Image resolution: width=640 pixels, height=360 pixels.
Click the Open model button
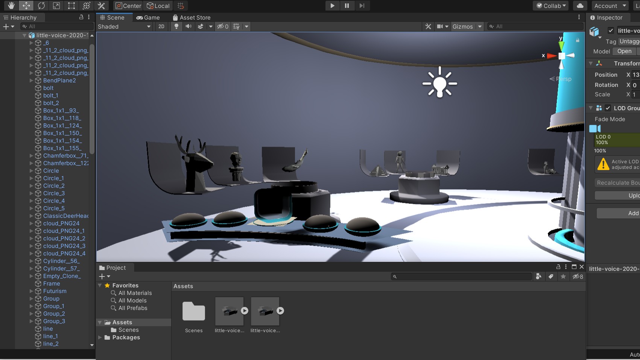click(x=624, y=51)
